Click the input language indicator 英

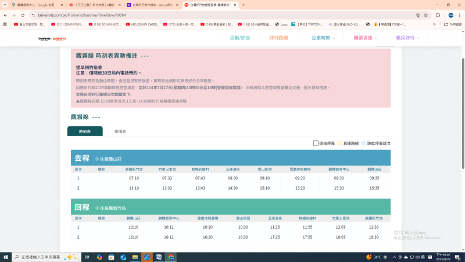(x=423, y=257)
